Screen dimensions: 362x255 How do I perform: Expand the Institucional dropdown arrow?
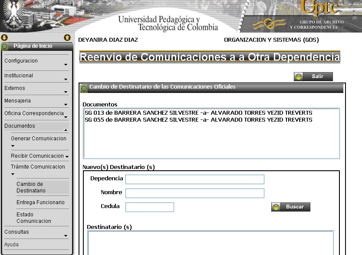(x=66, y=79)
